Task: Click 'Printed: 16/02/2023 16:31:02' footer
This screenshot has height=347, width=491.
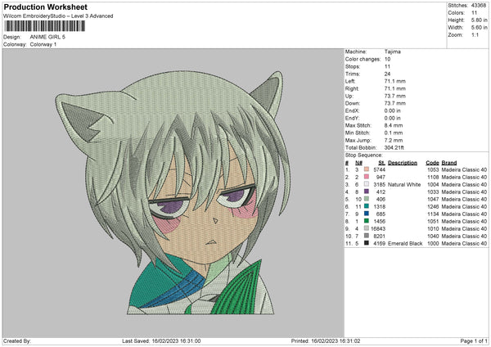Action: 326,341
